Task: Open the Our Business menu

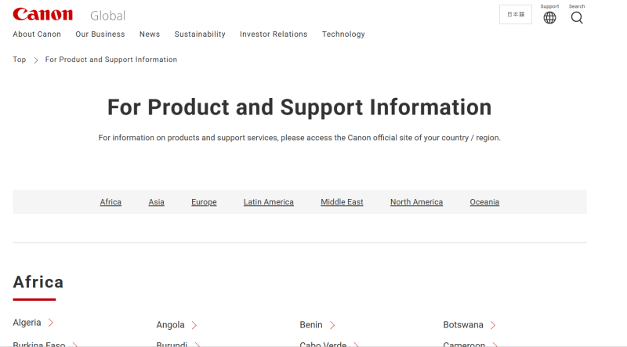Action: [100, 34]
